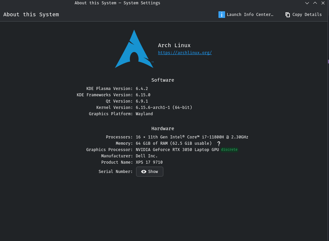Click the eye icon for serial number
The height and width of the screenshot is (241, 329).
point(144,172)
